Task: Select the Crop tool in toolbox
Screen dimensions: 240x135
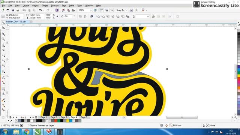Action: click(3, 34)
